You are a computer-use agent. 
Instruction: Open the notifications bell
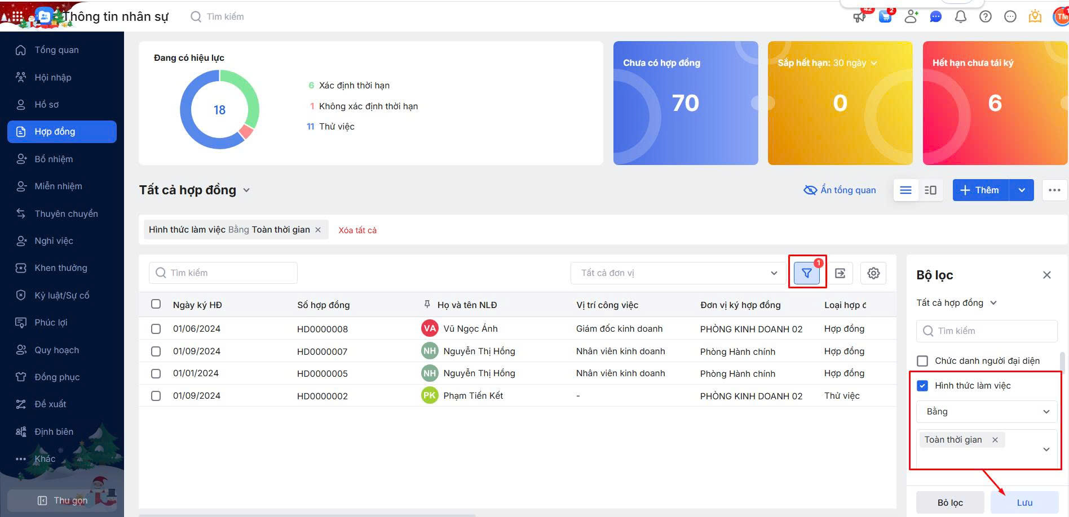[x=960, y=17]
